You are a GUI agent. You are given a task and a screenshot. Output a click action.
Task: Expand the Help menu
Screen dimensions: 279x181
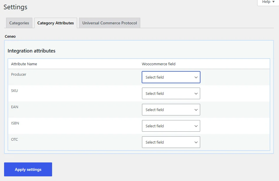(268, 2)
